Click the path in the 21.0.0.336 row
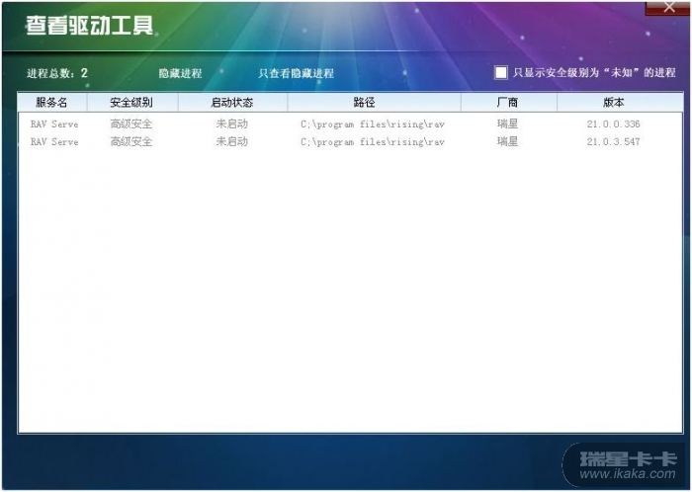The width and height of the screenshot is (692, 492). point(373,124)
